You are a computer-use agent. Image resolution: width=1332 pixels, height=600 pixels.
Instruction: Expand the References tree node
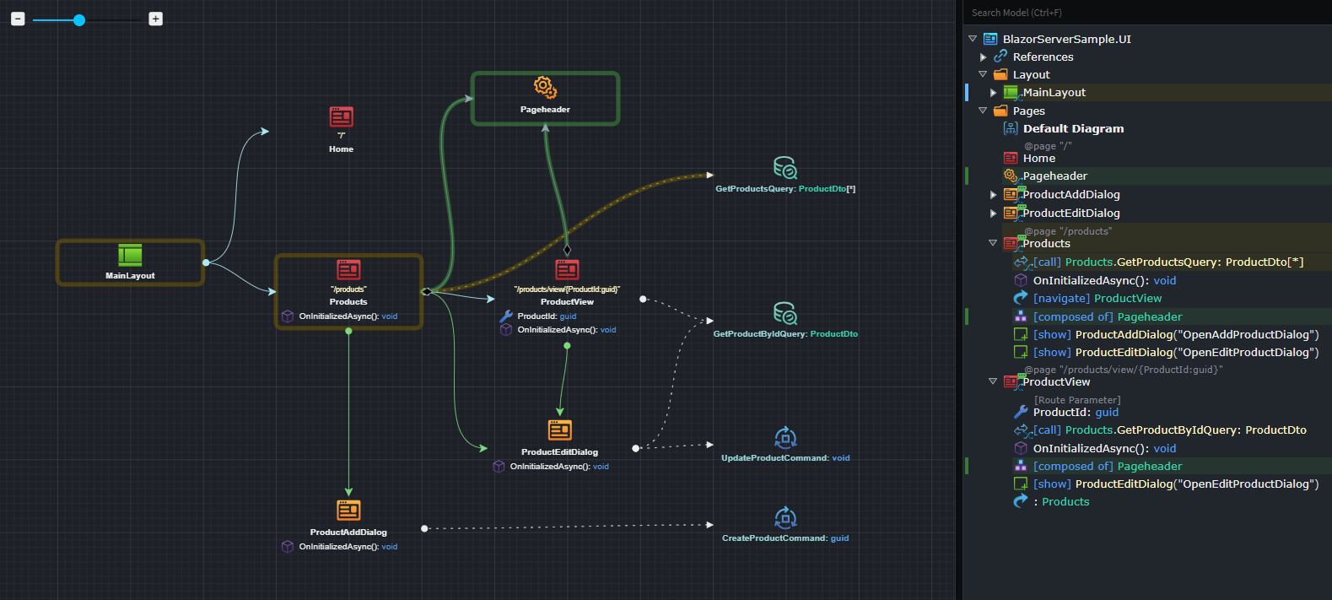(x=983, y=57)
